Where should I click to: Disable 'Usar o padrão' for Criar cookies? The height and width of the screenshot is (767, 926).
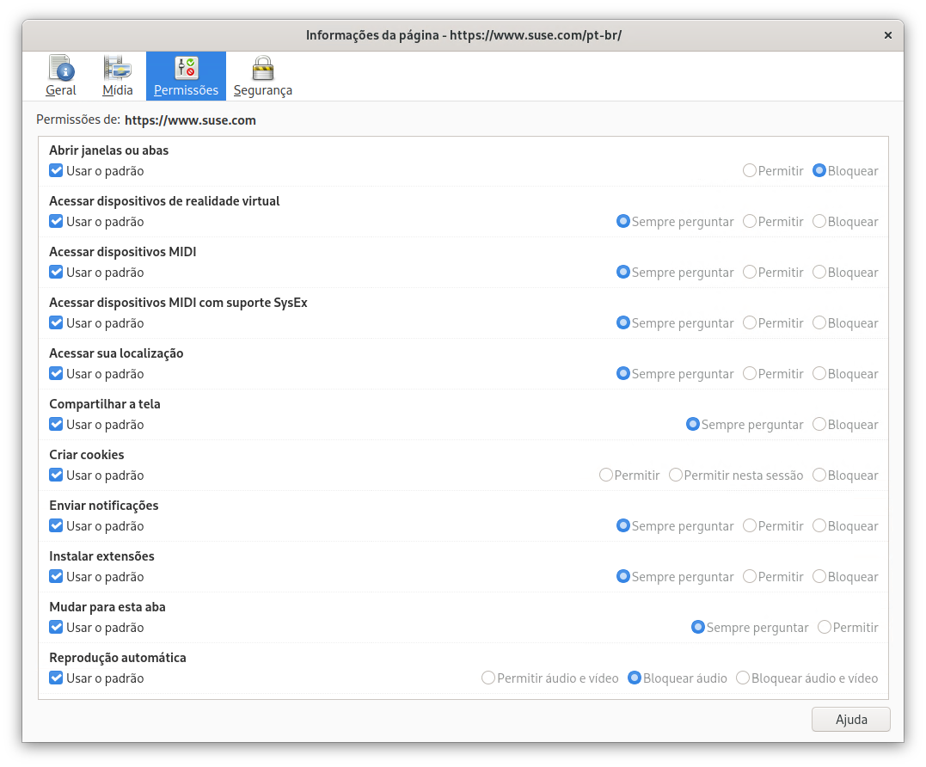pyautogui.click(x=57, y=476)
